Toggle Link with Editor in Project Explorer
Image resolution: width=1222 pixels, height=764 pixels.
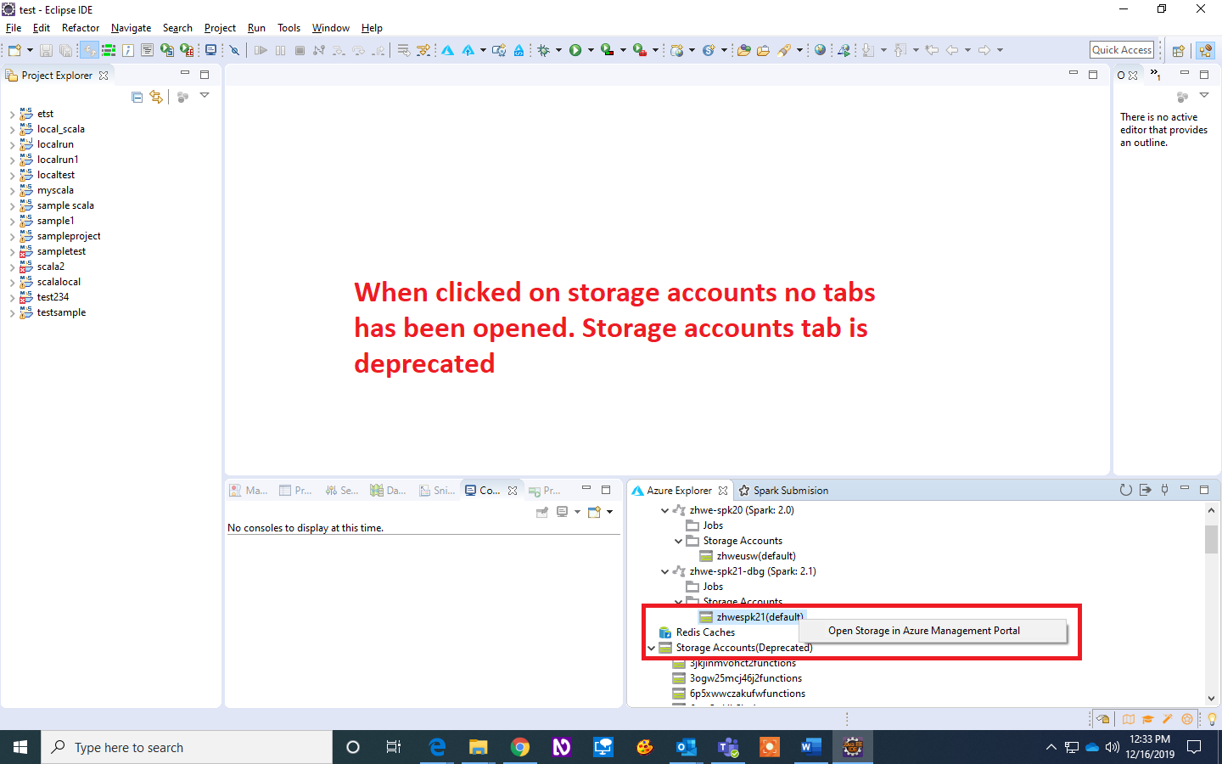(x=156, y=97)
